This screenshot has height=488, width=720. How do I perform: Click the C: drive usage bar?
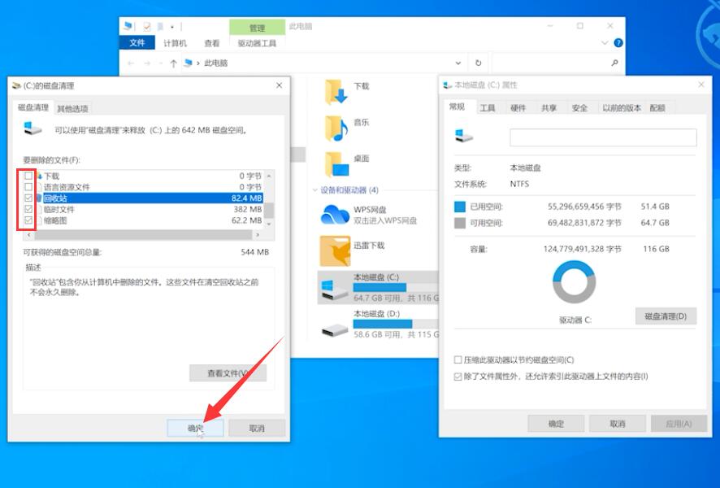(x=396, y=288)
